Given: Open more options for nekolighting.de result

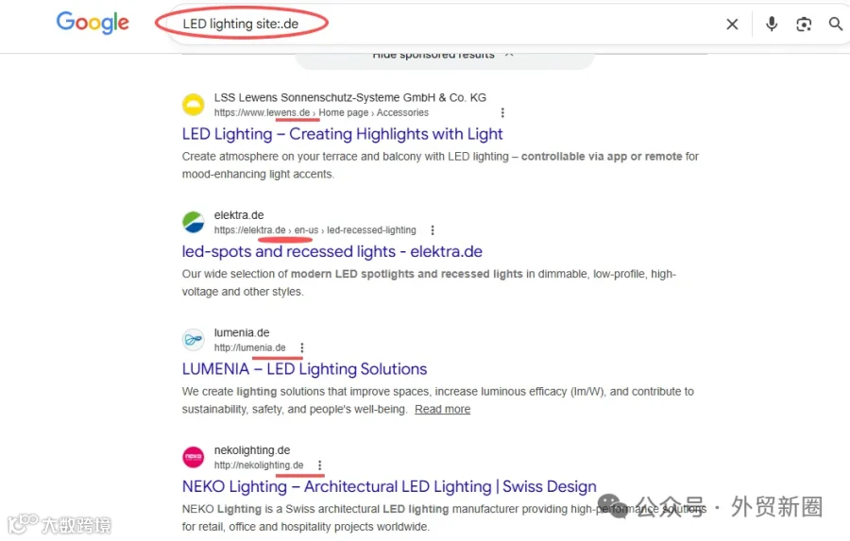Looking at the screenshot, I should pyautogui.click(x=320, y=465).
